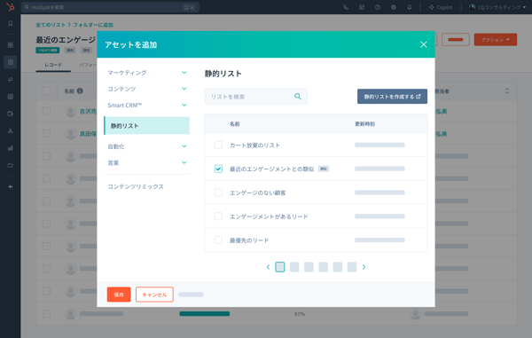This screenshot has height=338, width=532.
Task: Open the help question mark icon
Action: (x=378, y=7)
